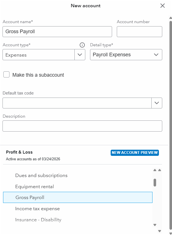Expand the Detail type dropdown
172x235 pixels.
[156, 55]
